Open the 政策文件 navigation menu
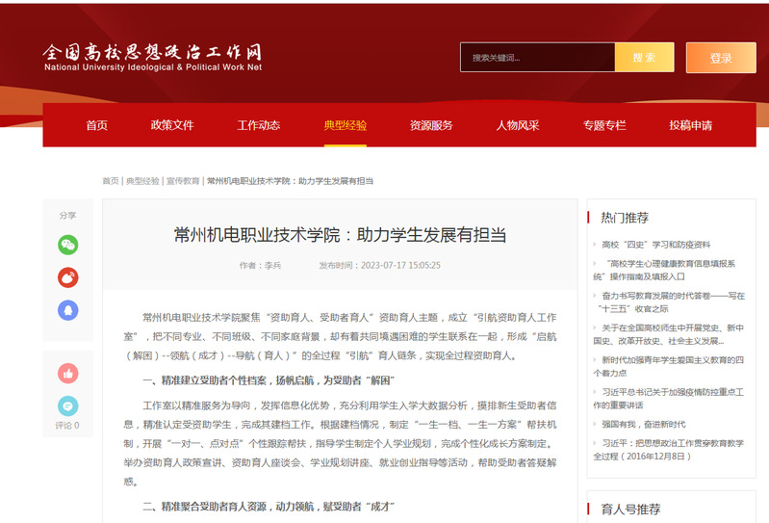This screenshot has width=769, height=523. [x=172, y=125]
